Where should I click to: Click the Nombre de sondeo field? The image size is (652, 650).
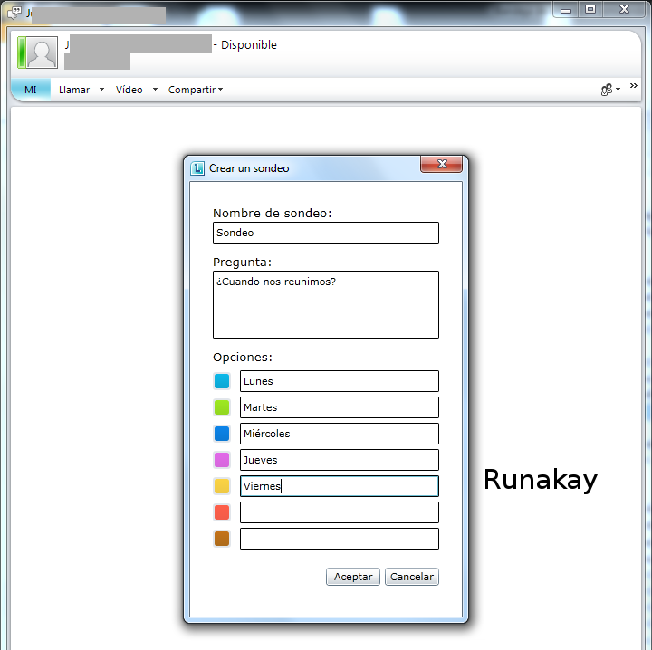pyautogui.click(x=326, y=233)
